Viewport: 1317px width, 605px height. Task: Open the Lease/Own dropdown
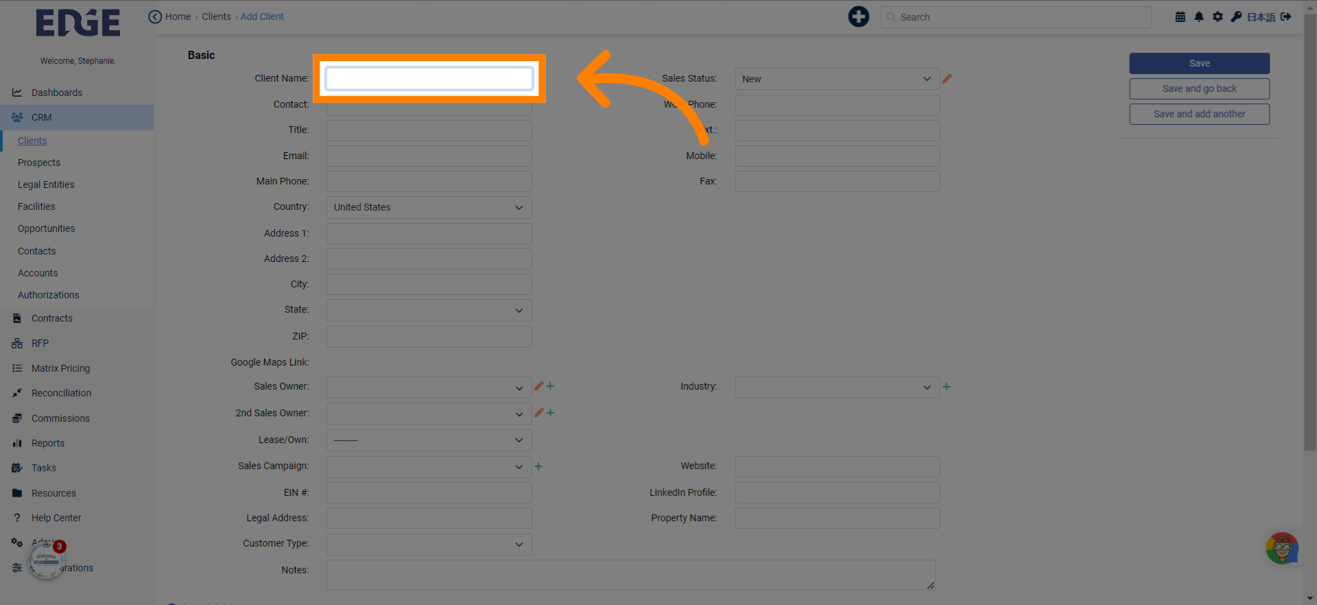[x=429, y=440]
